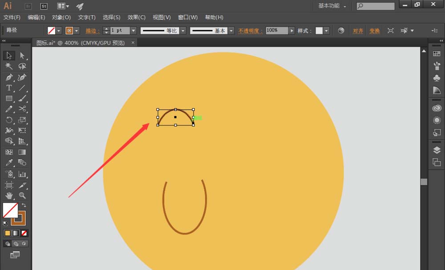Pick the Slice tool
Screen dimensions: 445x270
point(22,185)
